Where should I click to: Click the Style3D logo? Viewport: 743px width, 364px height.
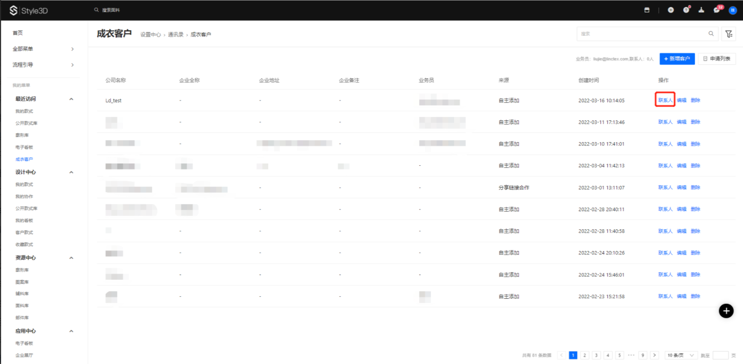point(29,10)
